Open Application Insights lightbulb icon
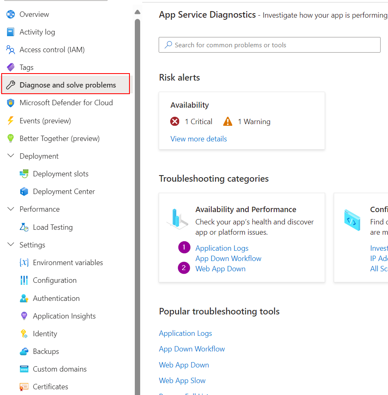This screenshot has width=388, height=395. pyautogui.click(x=24, y=316)
